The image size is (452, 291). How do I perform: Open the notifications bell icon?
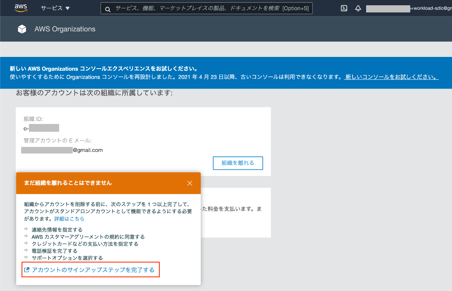(358, 8)
